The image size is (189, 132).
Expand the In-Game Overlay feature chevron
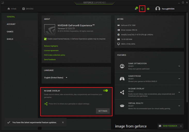coord(179,92)
